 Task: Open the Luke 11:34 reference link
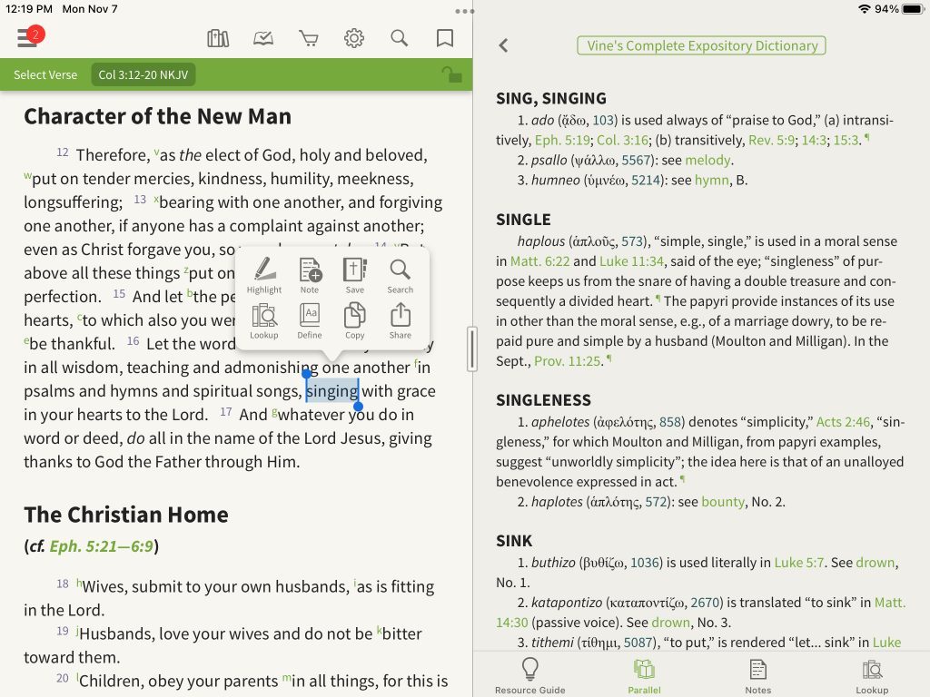click(632, 261)
